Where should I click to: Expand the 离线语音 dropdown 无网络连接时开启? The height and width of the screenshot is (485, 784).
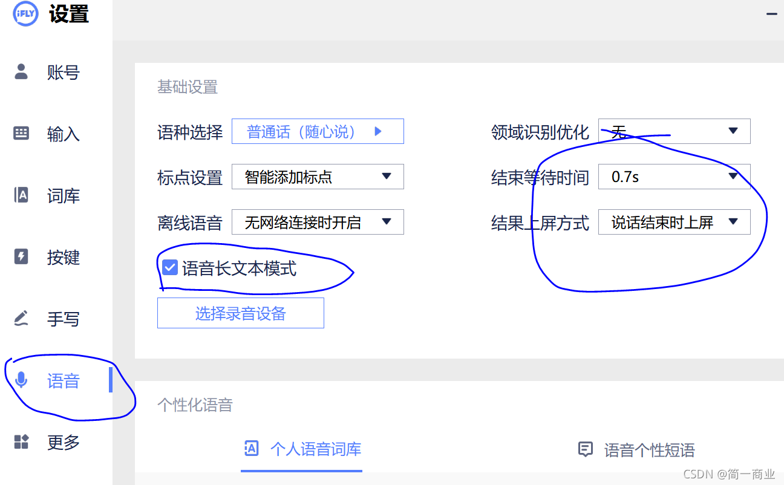click(x=318, y=222)
